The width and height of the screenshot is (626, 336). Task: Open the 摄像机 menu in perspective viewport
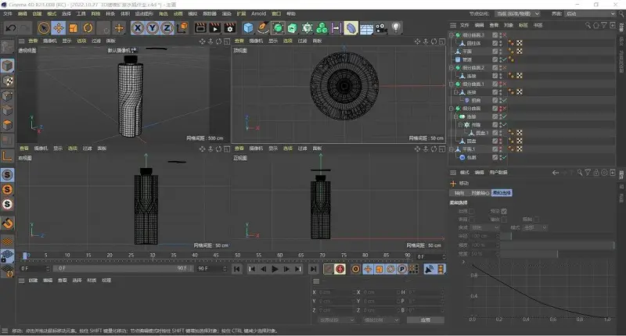[49, 41]
